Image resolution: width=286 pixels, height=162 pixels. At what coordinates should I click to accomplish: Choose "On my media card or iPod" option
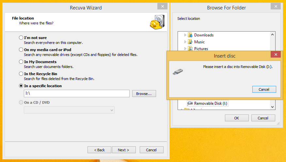click(x=21, y=50)
